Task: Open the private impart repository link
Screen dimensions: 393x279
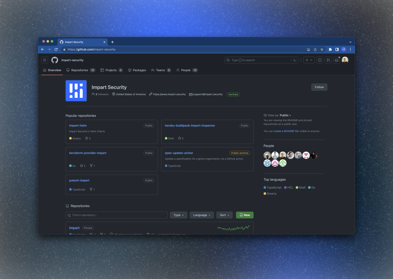Action: 74,228
